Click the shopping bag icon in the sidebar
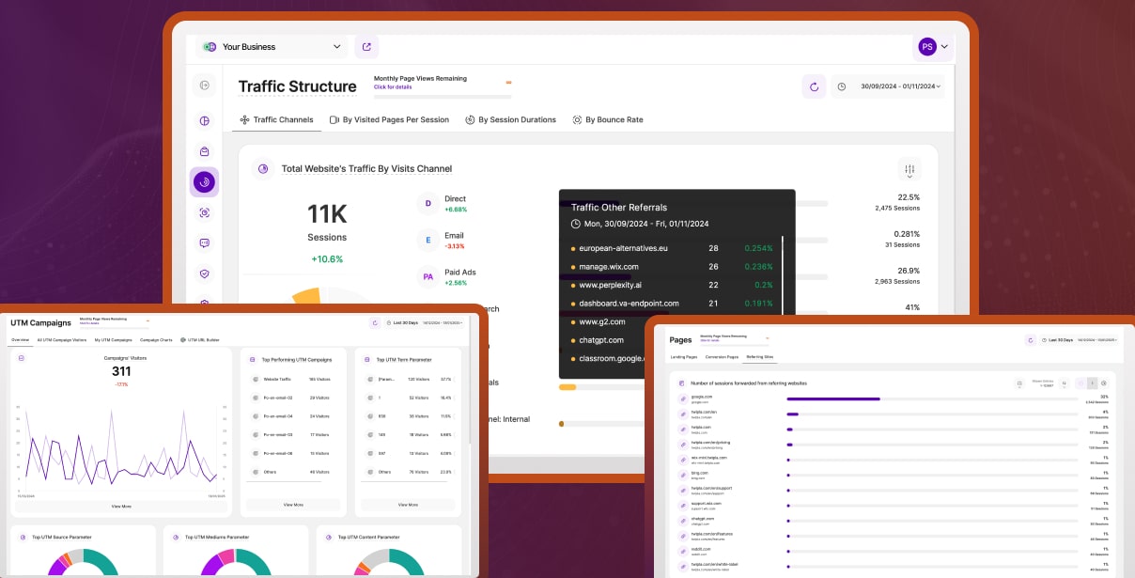This screenshot has height=578, width=1135. tap(204, 151)
